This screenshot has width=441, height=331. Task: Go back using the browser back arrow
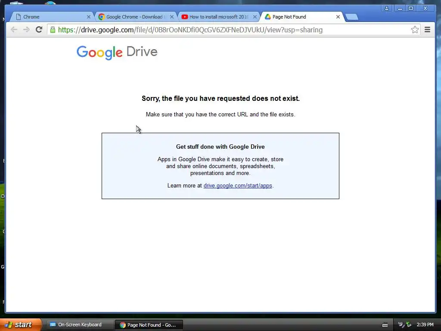pos(14,30)
